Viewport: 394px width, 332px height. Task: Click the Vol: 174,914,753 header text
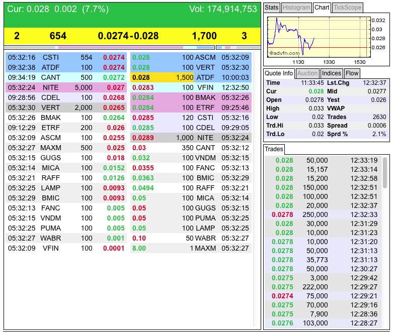pyautogui.click(x=223, y=9)
